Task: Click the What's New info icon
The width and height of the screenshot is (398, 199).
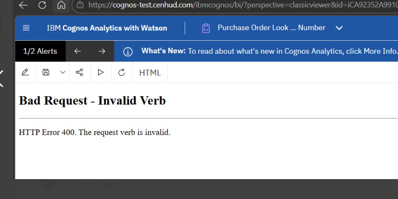Action: (128, 52)
